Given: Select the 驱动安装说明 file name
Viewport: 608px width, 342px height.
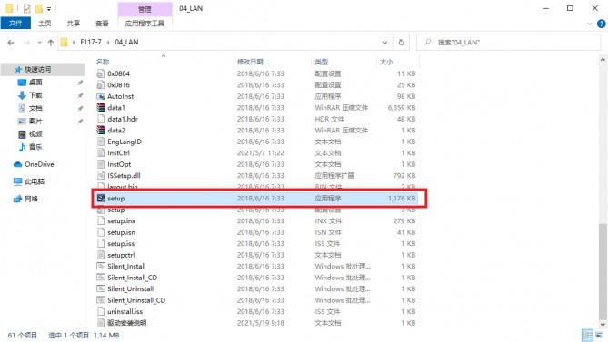Looking at the screenshot, I should [x=127, y=323].
